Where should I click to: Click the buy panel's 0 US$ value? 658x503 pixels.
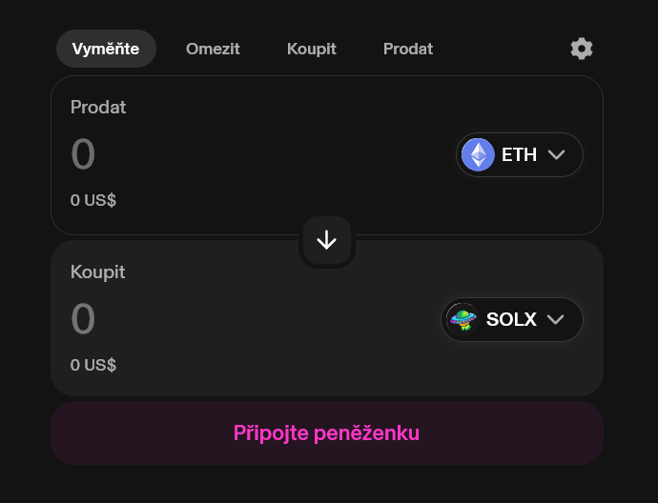pos(93,365)
